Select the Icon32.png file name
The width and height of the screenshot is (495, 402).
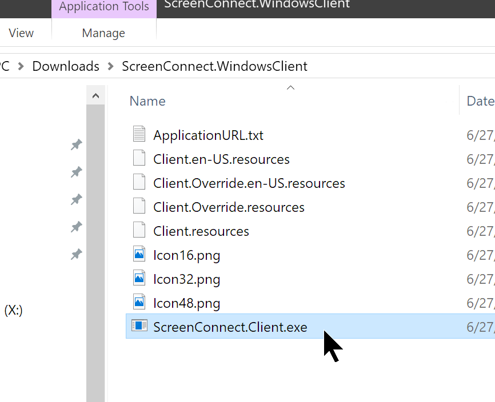[x=186, y=279]
